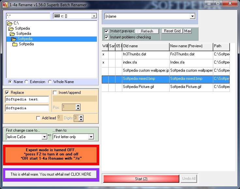
Task: Select the fn3Thumbs.dat old name cell
Action: [x=145, y=55]
